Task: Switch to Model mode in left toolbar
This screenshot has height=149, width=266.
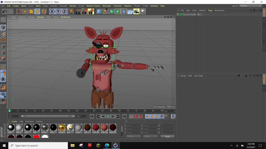Action: tap(3, 27)
